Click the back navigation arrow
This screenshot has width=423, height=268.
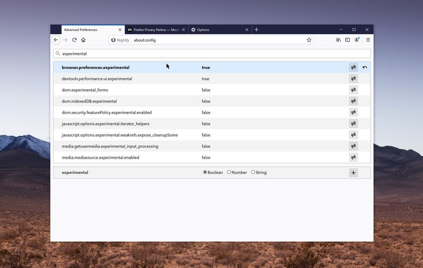tap(56, 40)
